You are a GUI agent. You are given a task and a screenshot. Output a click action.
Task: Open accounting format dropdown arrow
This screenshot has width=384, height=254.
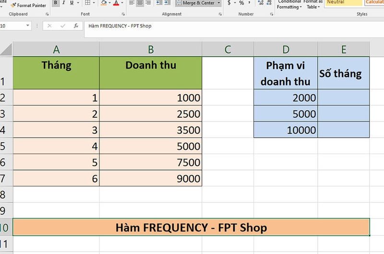point(235,3)
